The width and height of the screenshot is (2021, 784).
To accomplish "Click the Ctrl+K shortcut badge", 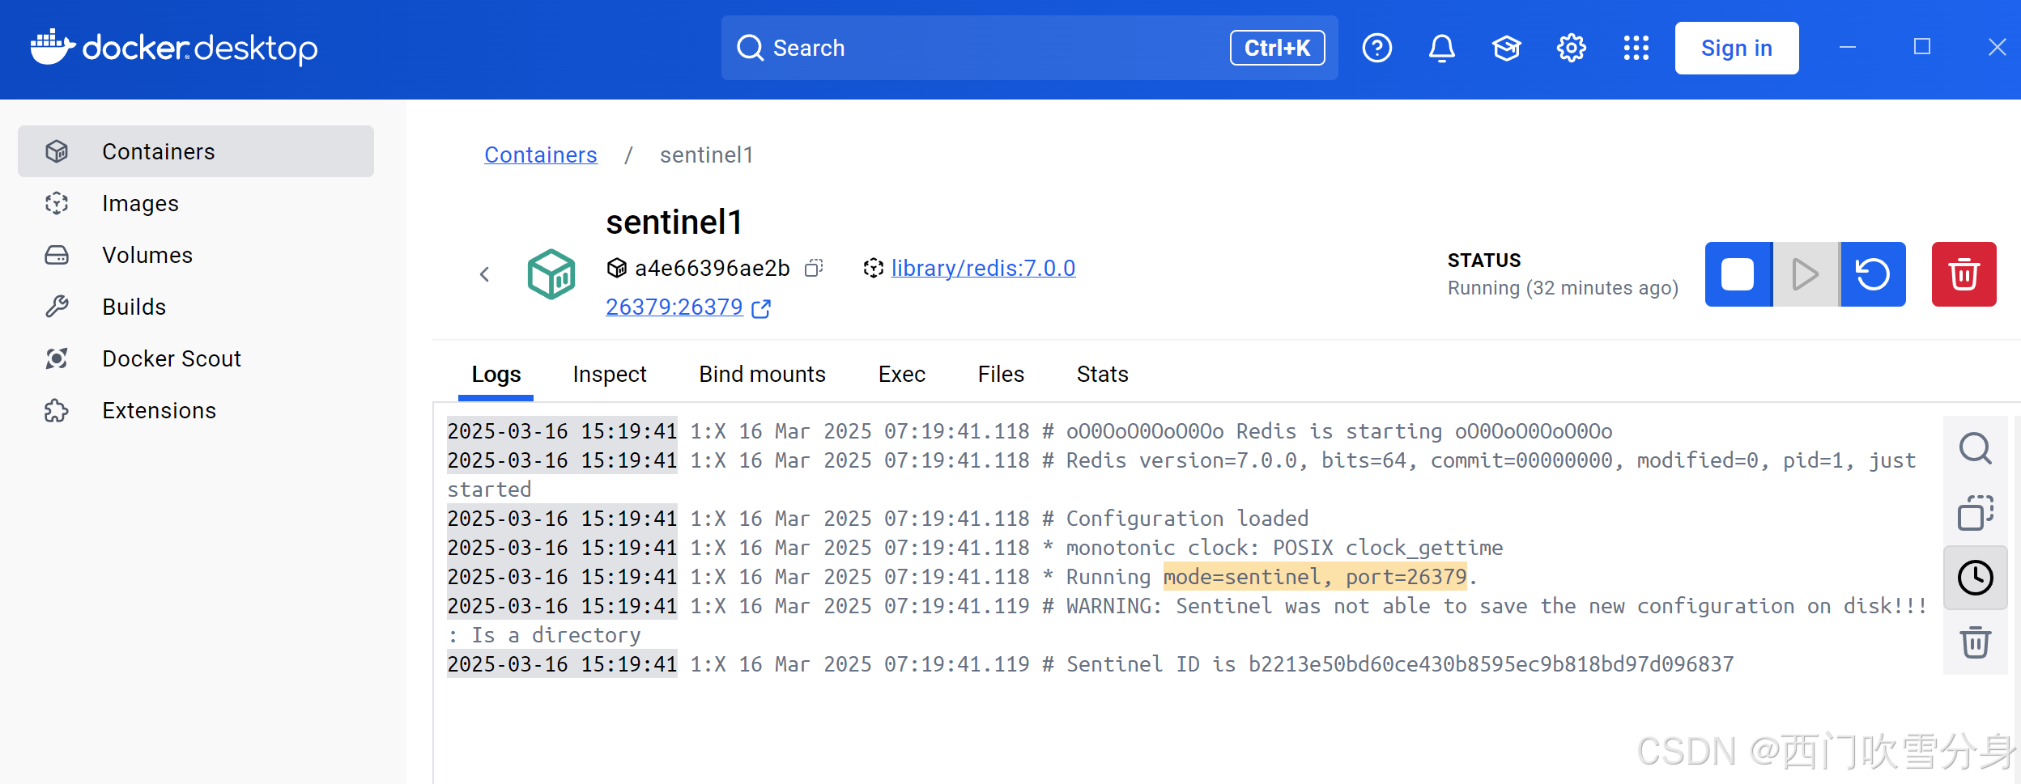I will pyautogui.click(x=1277, y=48).
